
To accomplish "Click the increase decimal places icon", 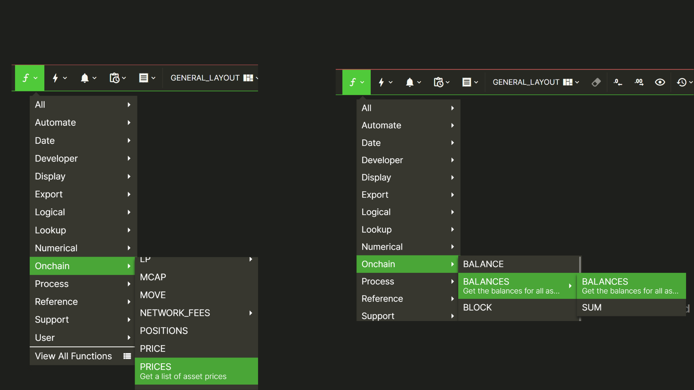I will coord(639,82).
